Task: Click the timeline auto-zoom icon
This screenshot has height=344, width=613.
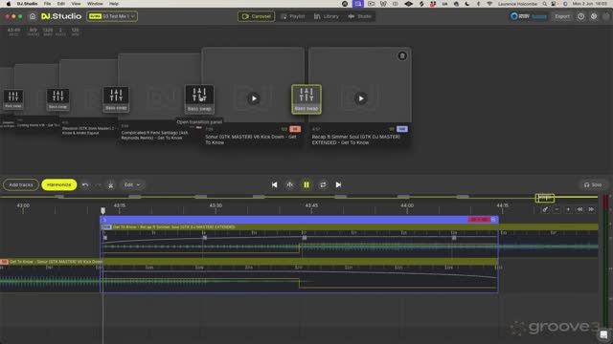Action: (x=545, y=209)
